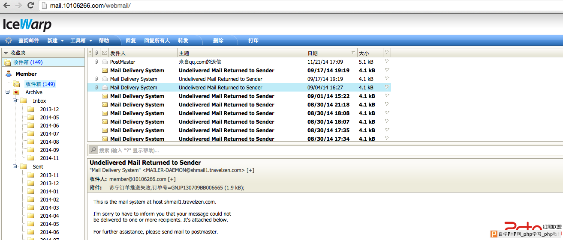Click the flag icon on the 08/30/14 21:18 row
This screenshot has height=240, width=563.
[x=387, y=105]
